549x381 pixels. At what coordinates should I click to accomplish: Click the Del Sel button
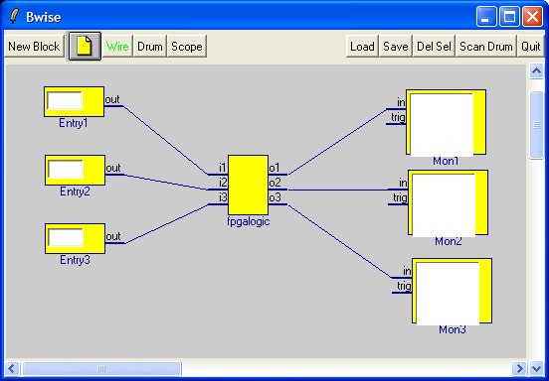click(x=434, y=46)
